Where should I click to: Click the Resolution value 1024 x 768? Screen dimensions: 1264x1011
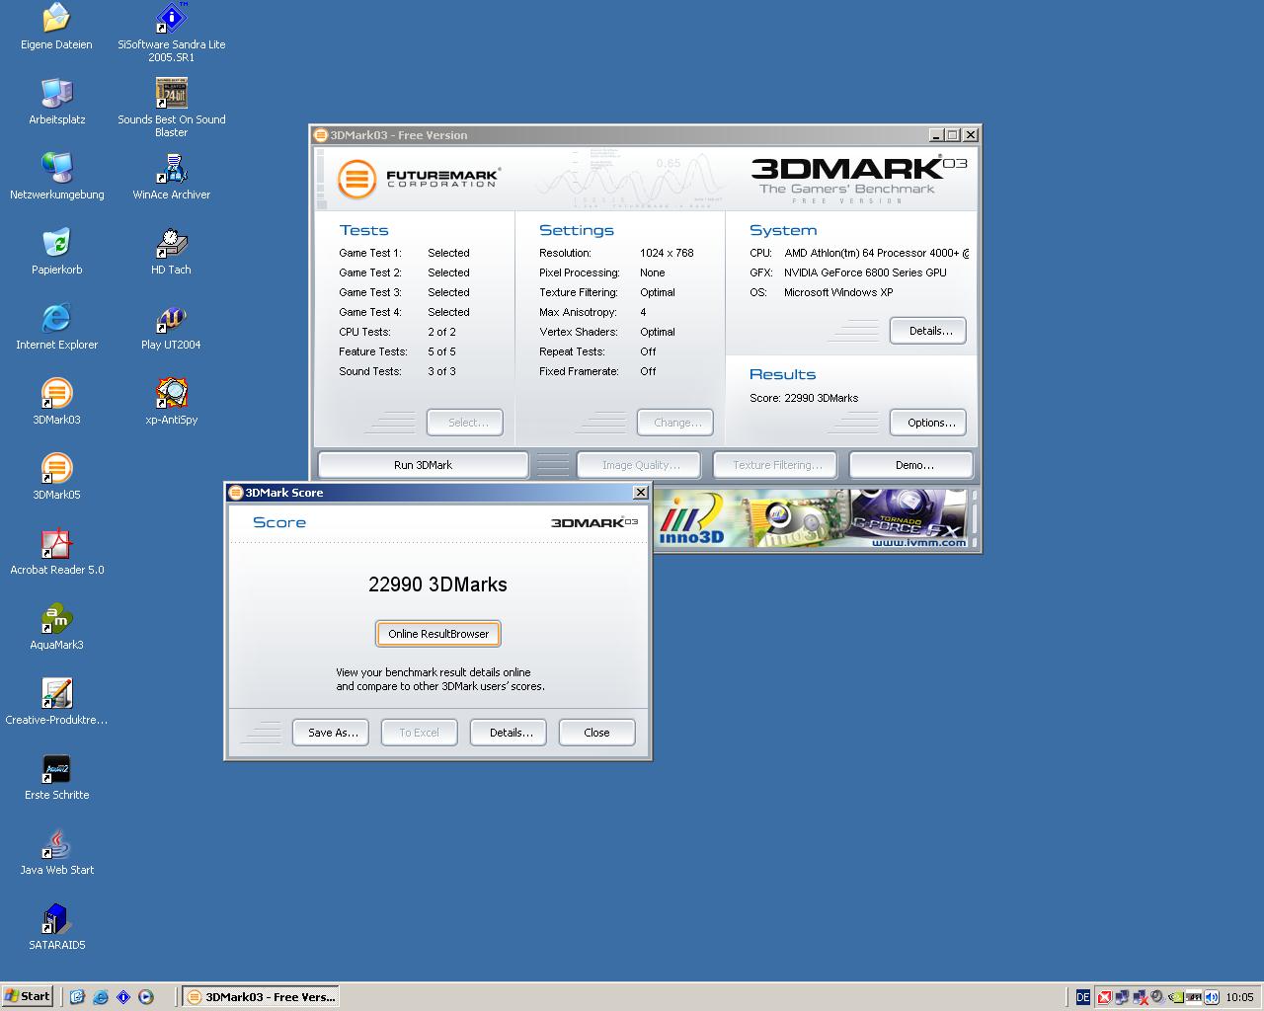coord(667,253)
